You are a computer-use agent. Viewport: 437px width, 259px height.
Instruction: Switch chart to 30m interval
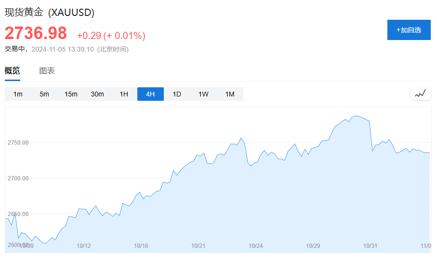[x=97, y=94]
